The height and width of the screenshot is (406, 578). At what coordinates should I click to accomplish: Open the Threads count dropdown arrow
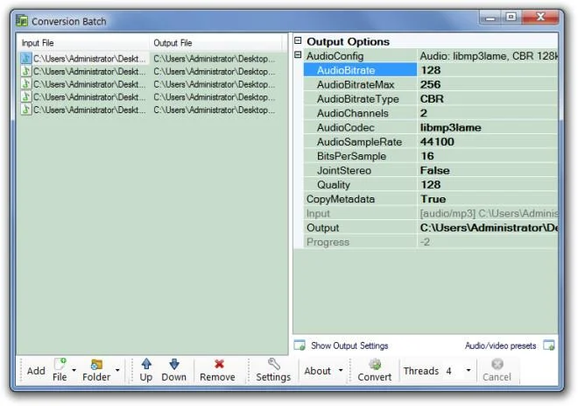click(x=469, y=370)
